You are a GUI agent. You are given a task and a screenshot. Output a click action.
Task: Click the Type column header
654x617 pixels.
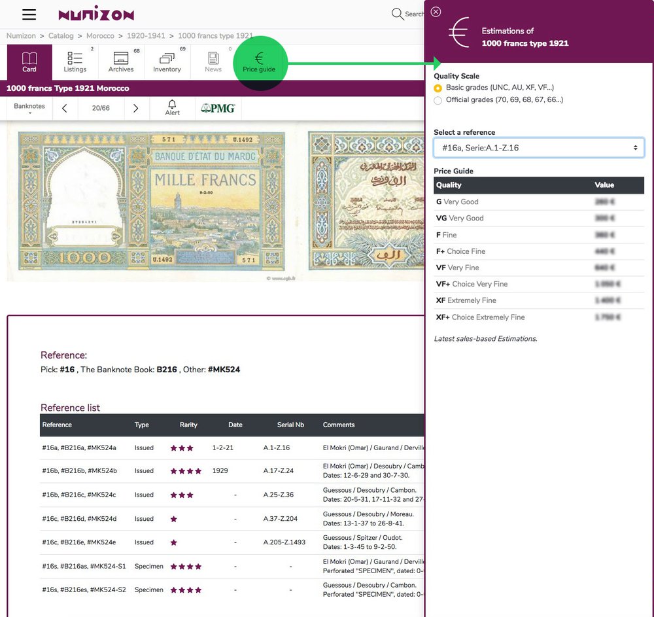141,425
